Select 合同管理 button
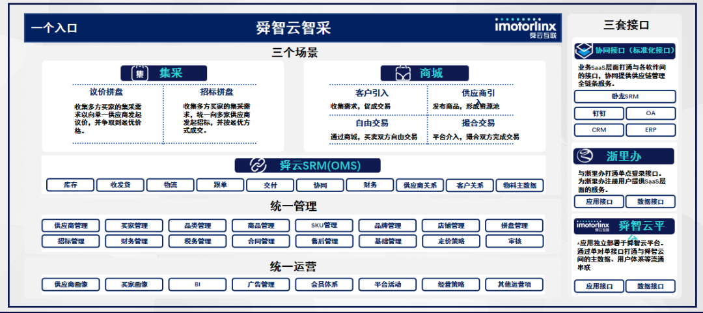The image size is (703, 313). [261, 241]
